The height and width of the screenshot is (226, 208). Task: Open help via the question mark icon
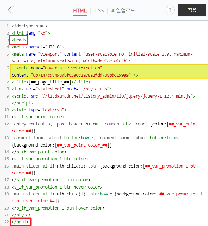[x=170, y=10]
